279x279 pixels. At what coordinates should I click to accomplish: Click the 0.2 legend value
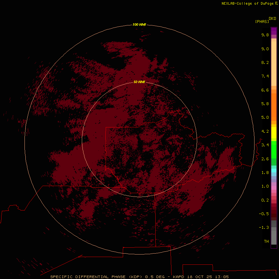pyautogui.click(x=265, y=200)
